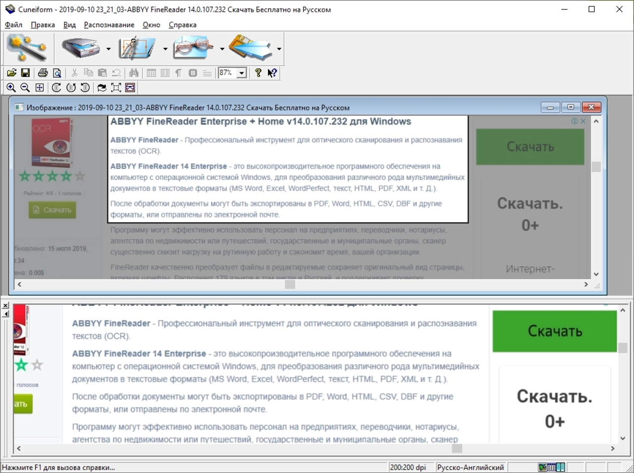Screen dimensions: 634x473
Task: Click the two-pane icon in status bar
Action: coord(561,467)
